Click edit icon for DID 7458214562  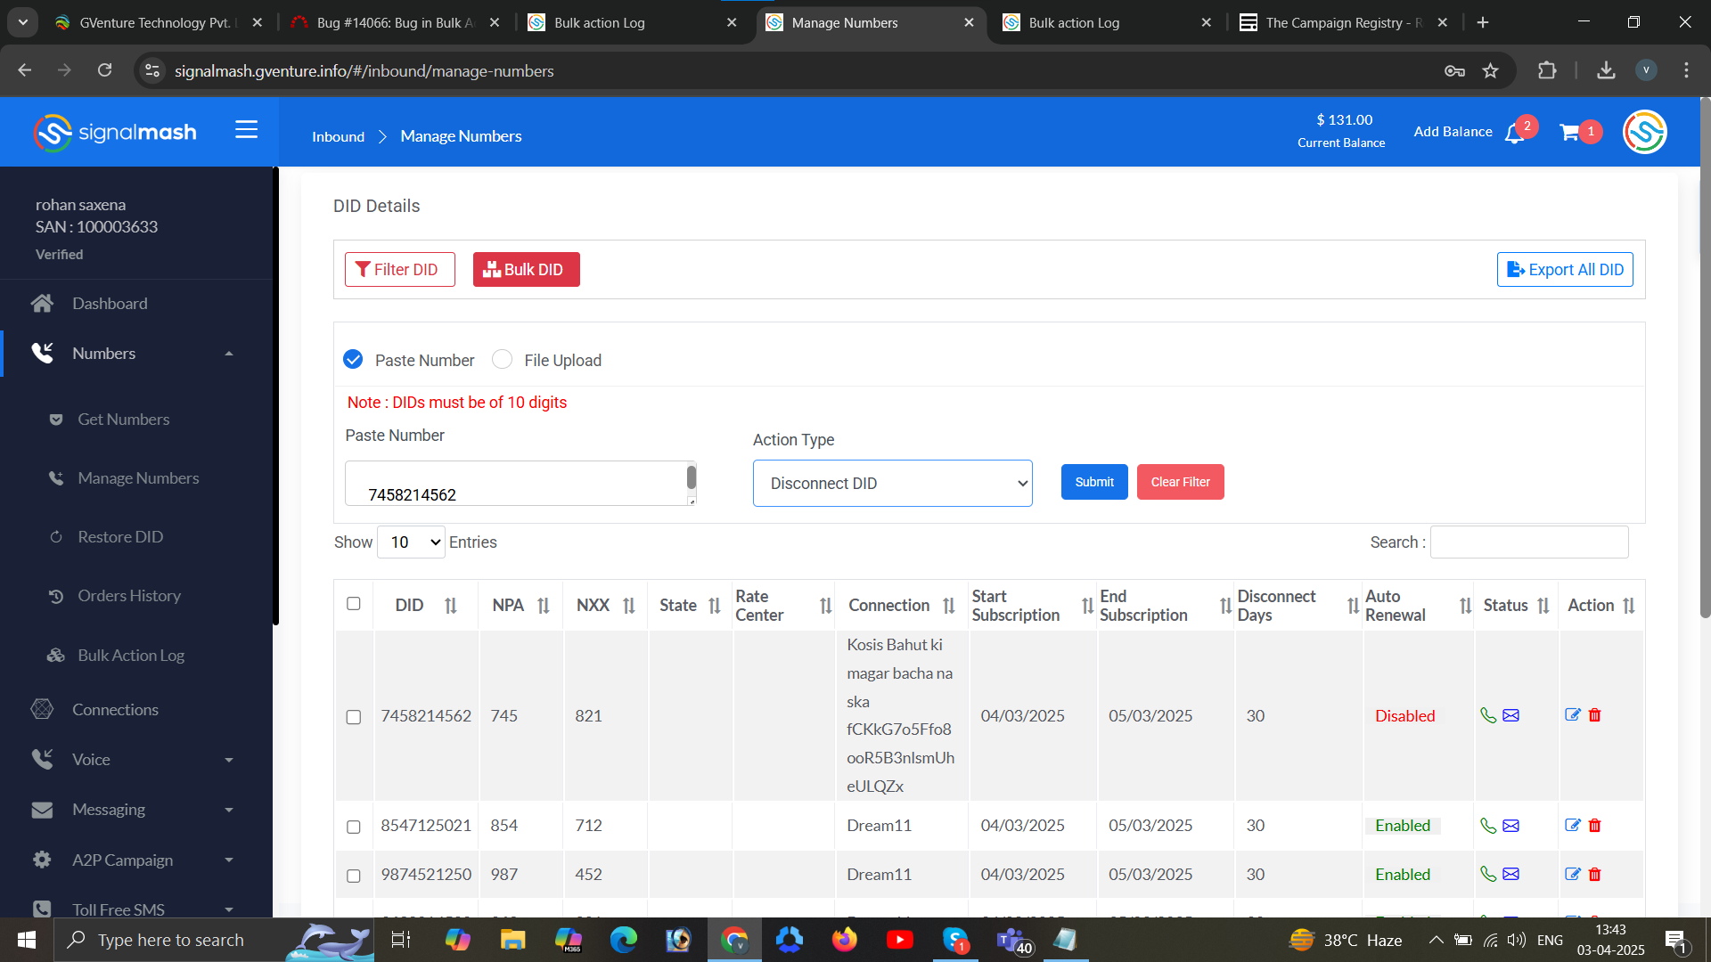tap(1573, 715)
